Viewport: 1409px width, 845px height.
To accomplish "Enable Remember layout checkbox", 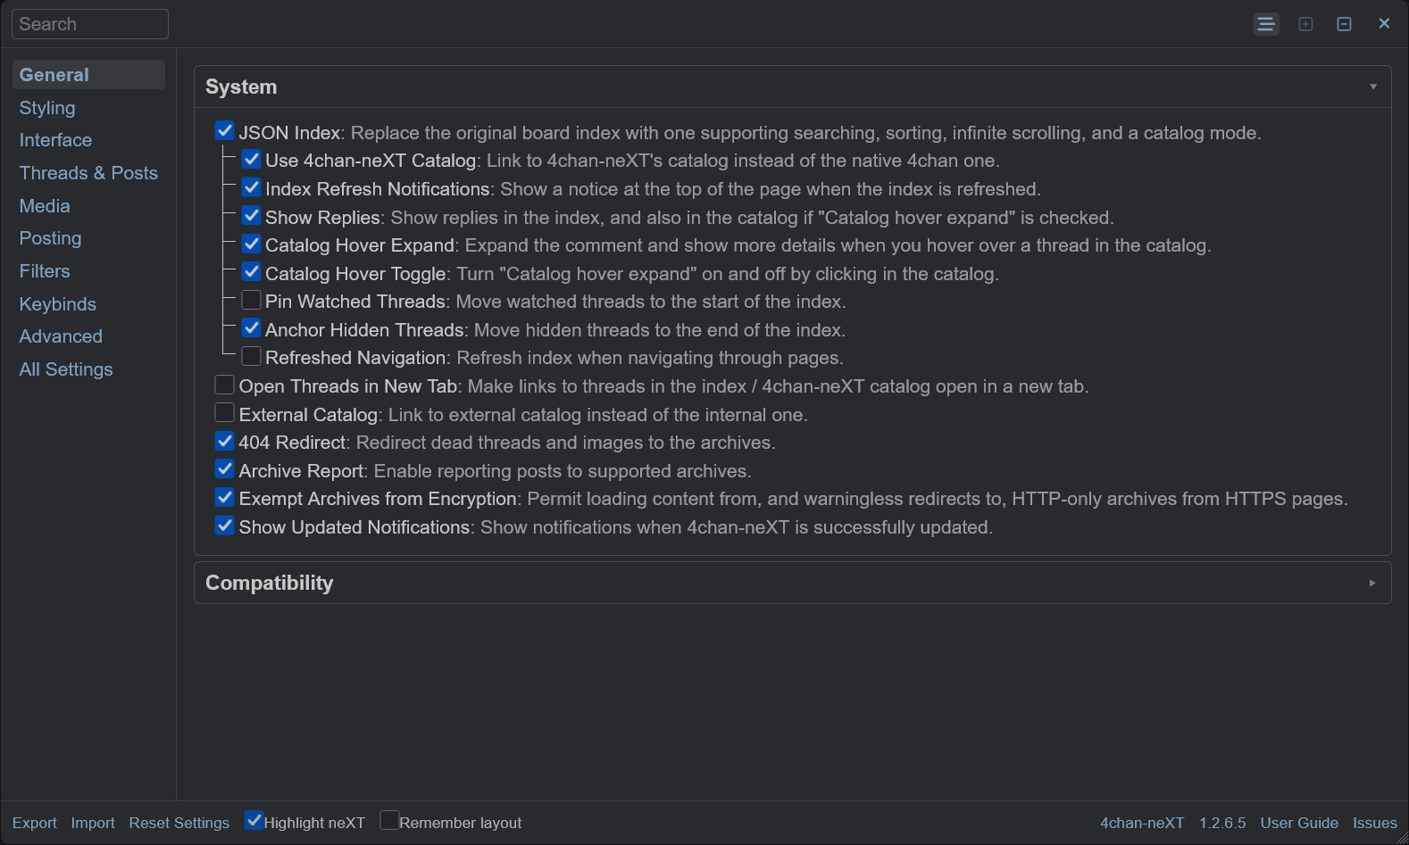I will tap(389, 820).
